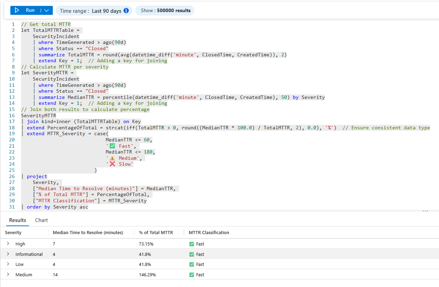Switch to the Chart tab

[x=41, y=220]
